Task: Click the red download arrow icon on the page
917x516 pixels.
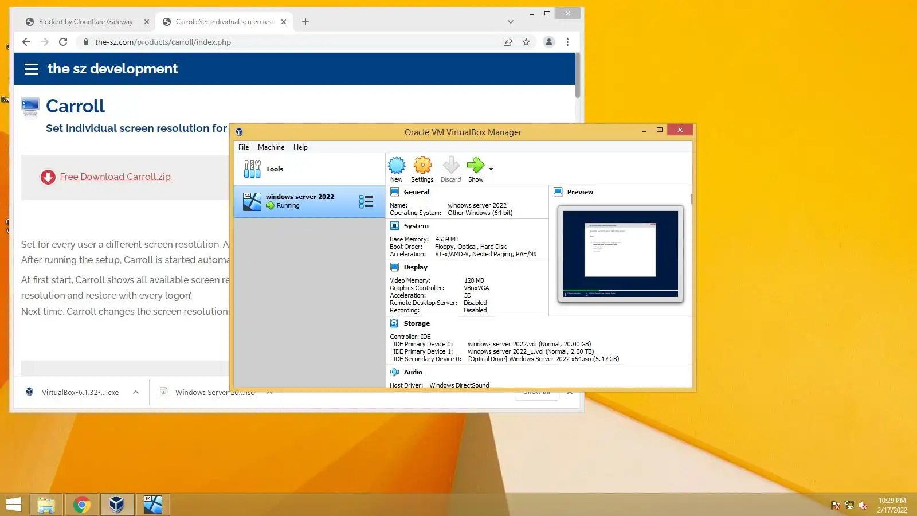Action: [x=48, y=177]
